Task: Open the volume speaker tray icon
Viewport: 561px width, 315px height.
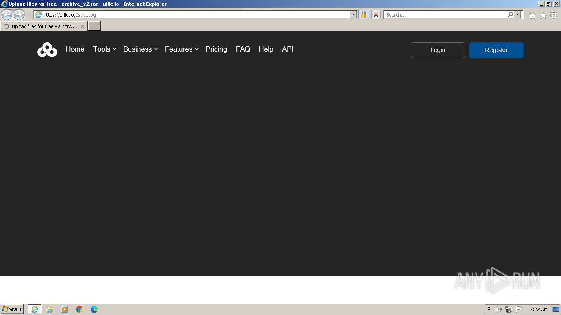Action: coord(498,309)
